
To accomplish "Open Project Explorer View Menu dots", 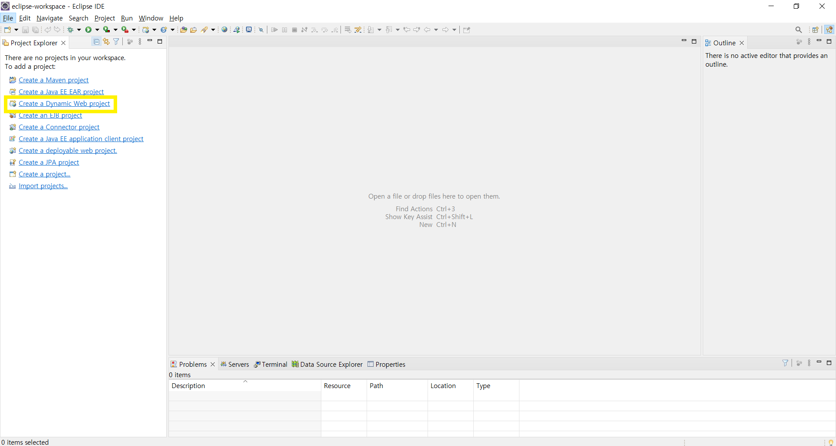I will click(x=140, y=42).
